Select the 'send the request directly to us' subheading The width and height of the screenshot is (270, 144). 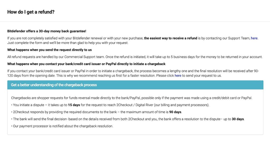[50, 50]
